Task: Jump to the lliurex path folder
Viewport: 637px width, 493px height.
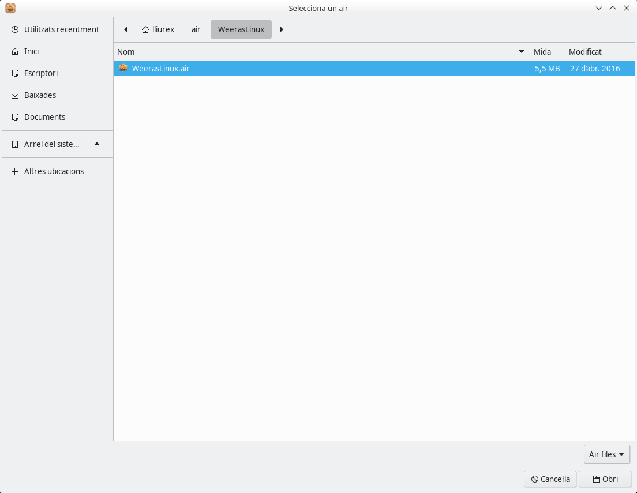Action: point(158,29)
